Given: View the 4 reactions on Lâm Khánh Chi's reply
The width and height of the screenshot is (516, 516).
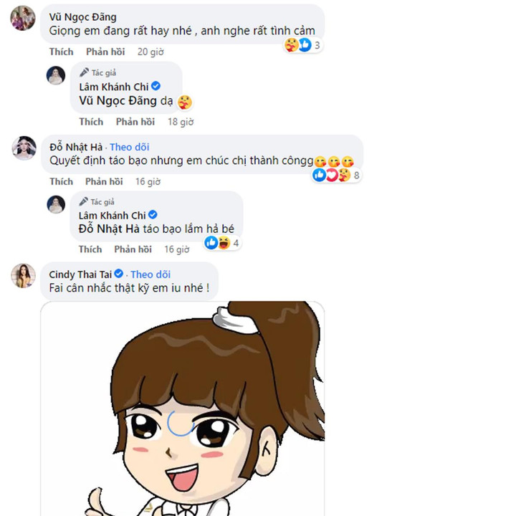Looking at the screenshot, I should 221,243.
